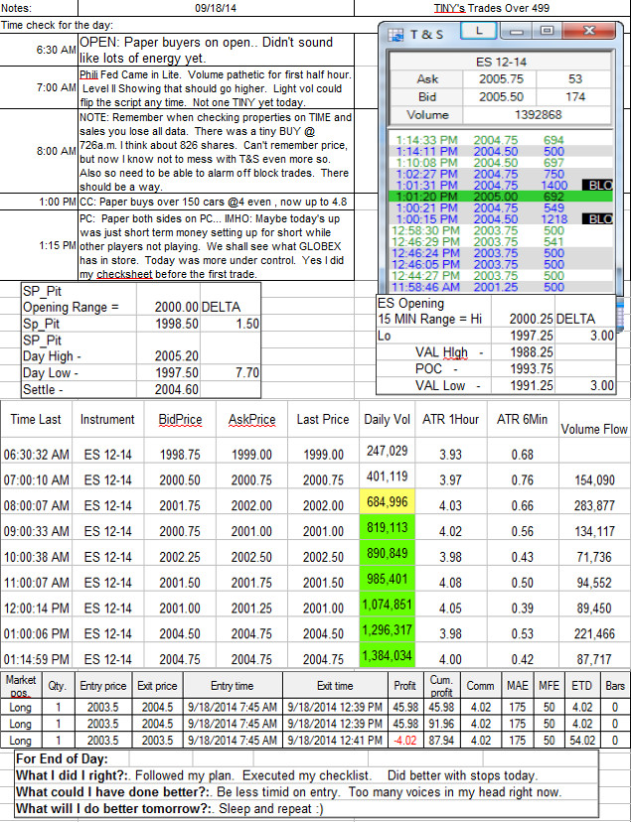
Task: Select the ATR 1Hour column header
Action: [x=451, y=419]
